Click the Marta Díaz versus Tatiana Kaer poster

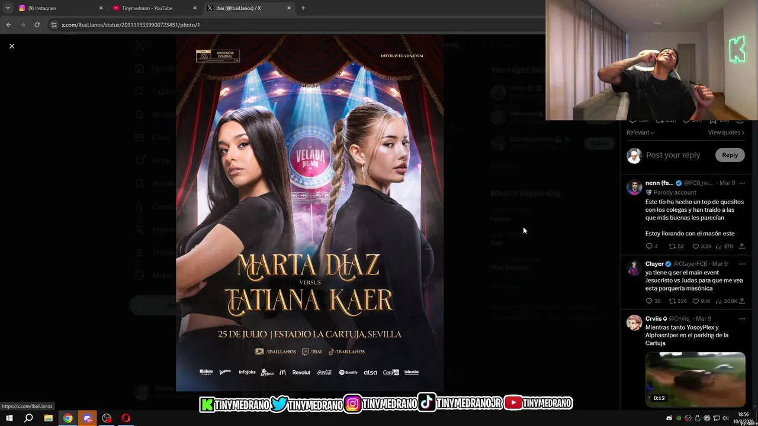click(x=310, y=213)
